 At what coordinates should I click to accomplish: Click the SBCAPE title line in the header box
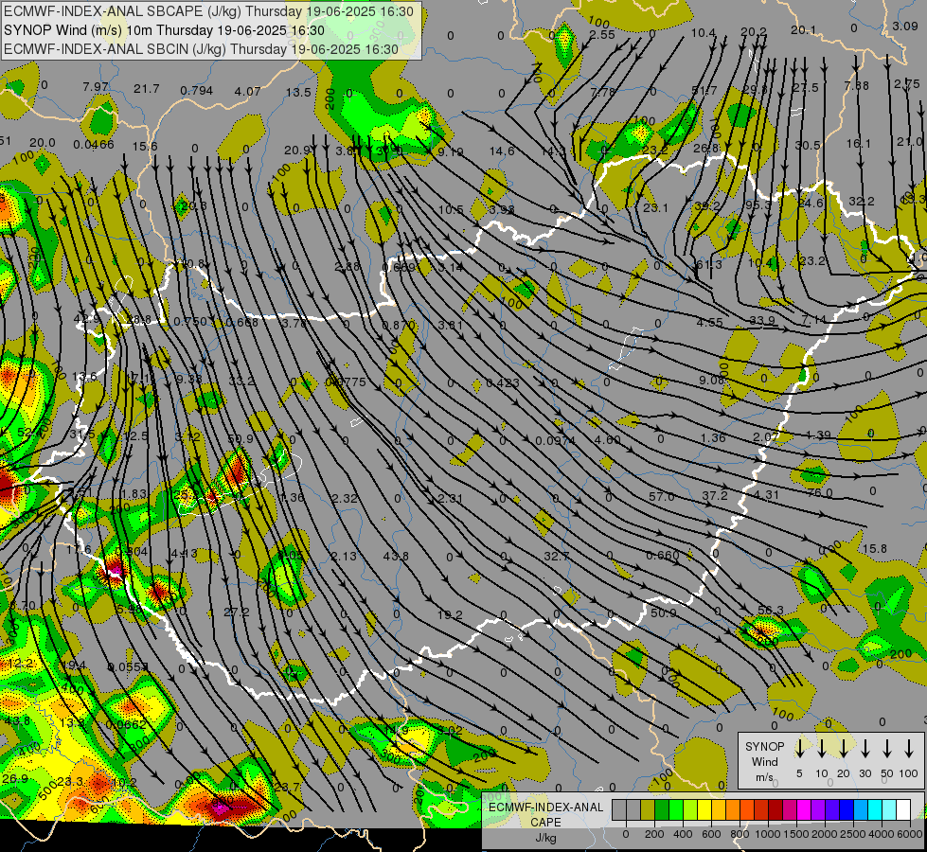(x=208, y=11)
